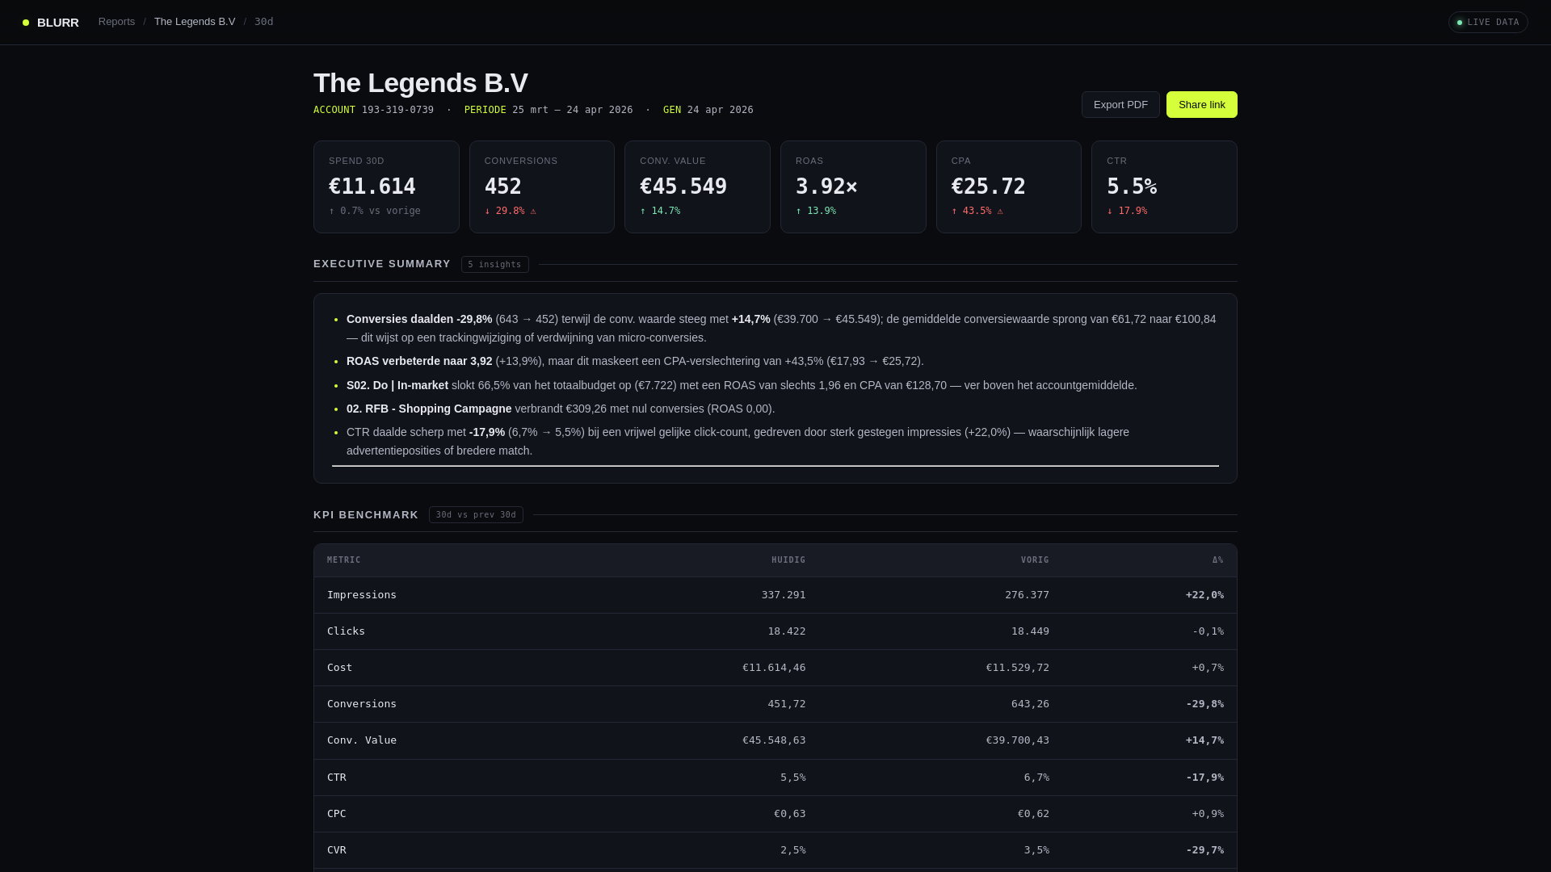This screenshot has height=872, width=1551.
Task: Click the EXECUTIVE SUMMARY heading
Action: (x=382, y=264)
